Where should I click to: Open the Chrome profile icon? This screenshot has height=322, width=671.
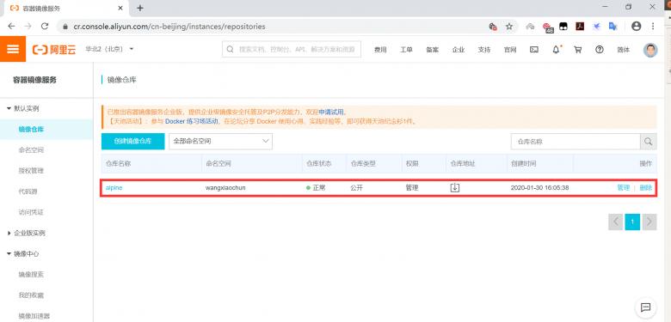click(637, 27)
